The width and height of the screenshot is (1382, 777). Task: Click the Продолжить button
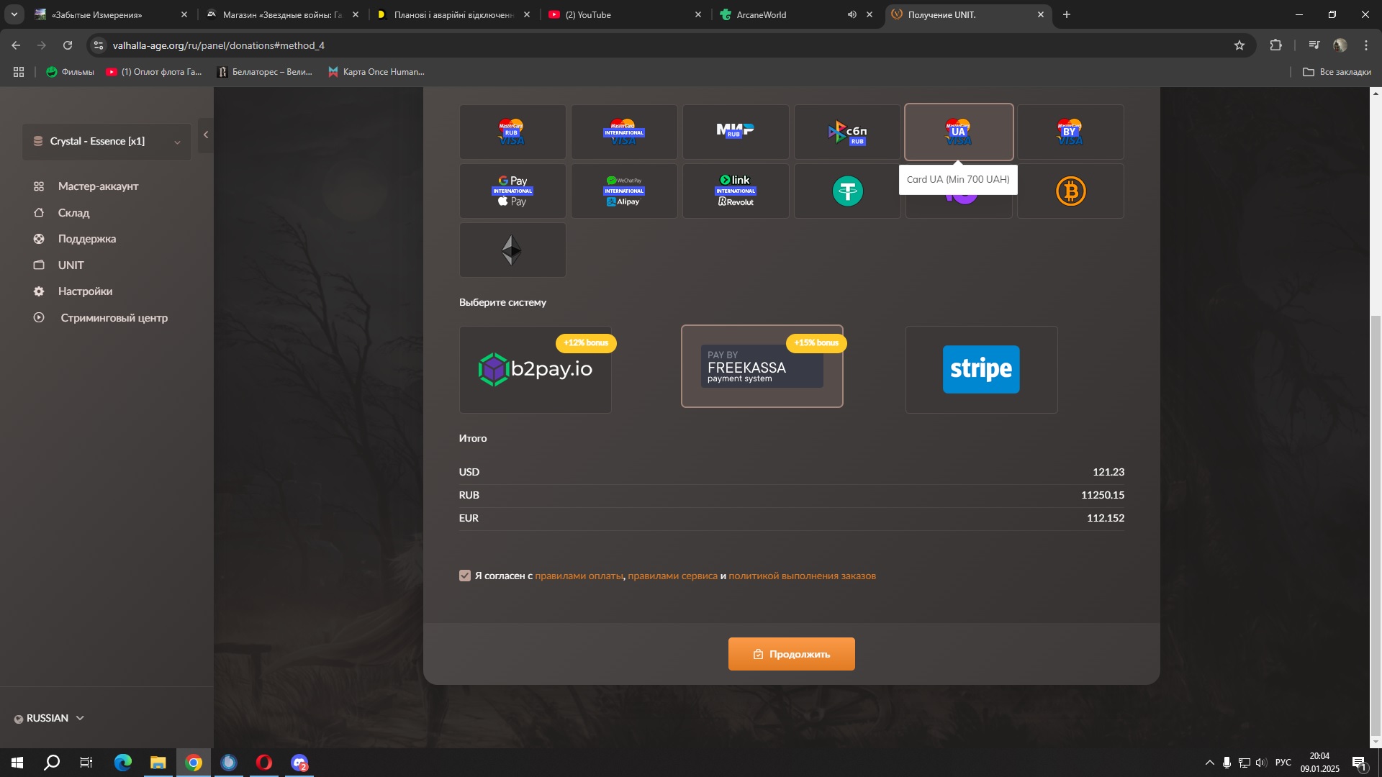click(x=791, y=654)
